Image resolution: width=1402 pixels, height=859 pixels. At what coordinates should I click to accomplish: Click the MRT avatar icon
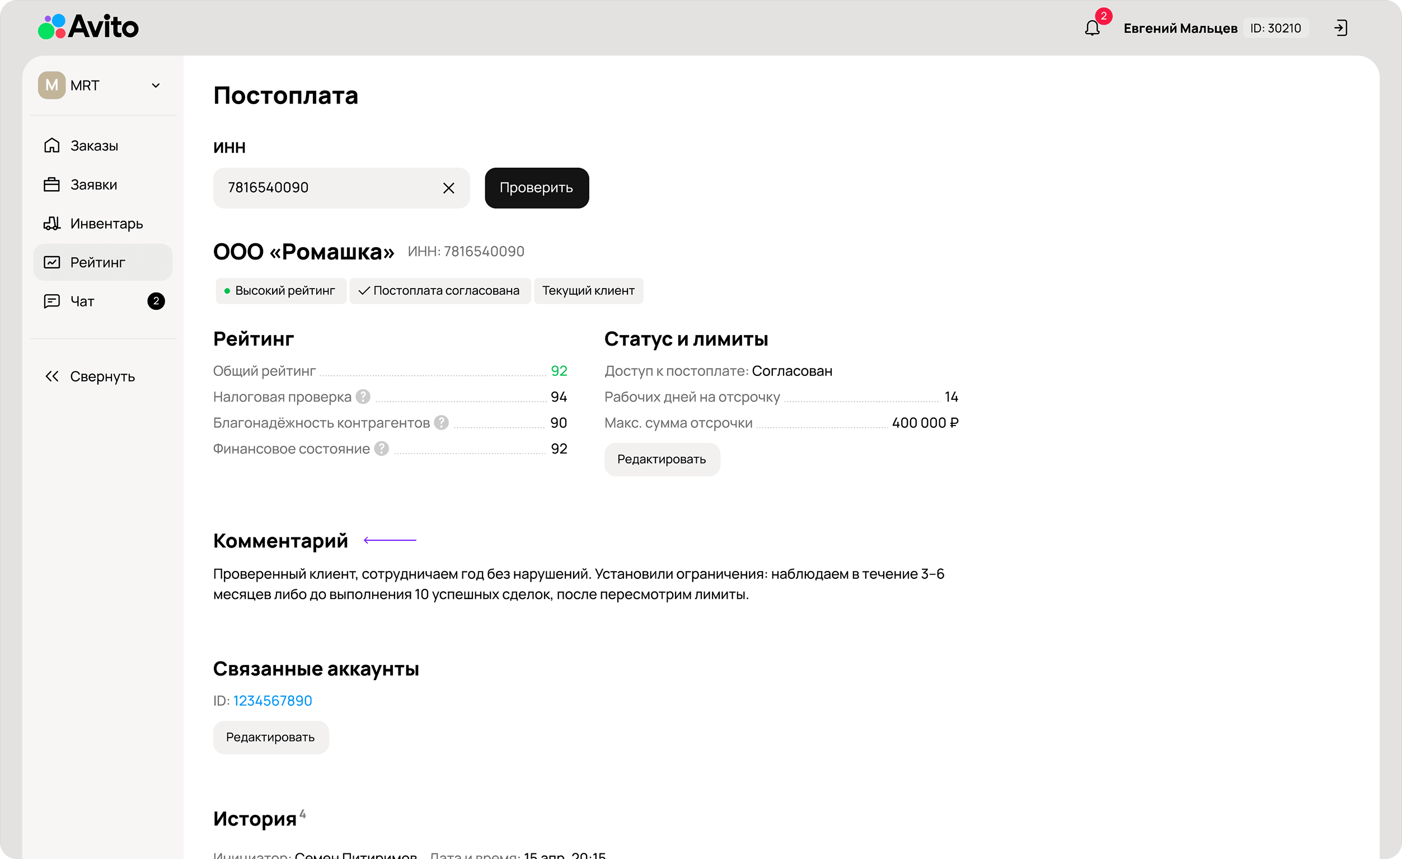[x=51, y=85]
